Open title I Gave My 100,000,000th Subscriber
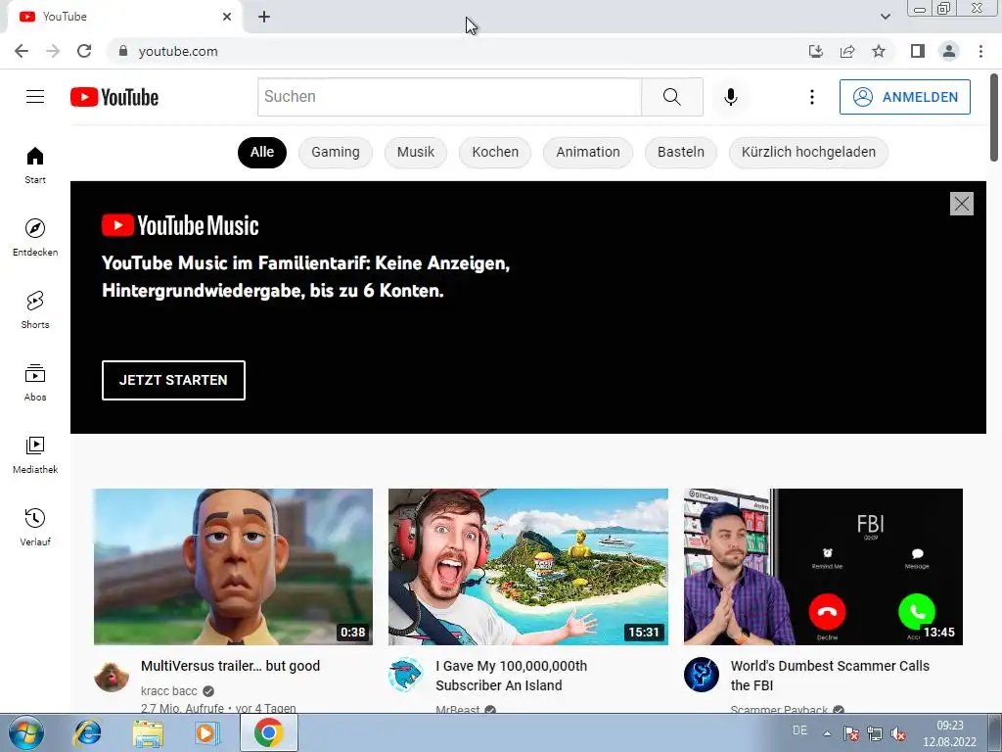 (511, 676)
